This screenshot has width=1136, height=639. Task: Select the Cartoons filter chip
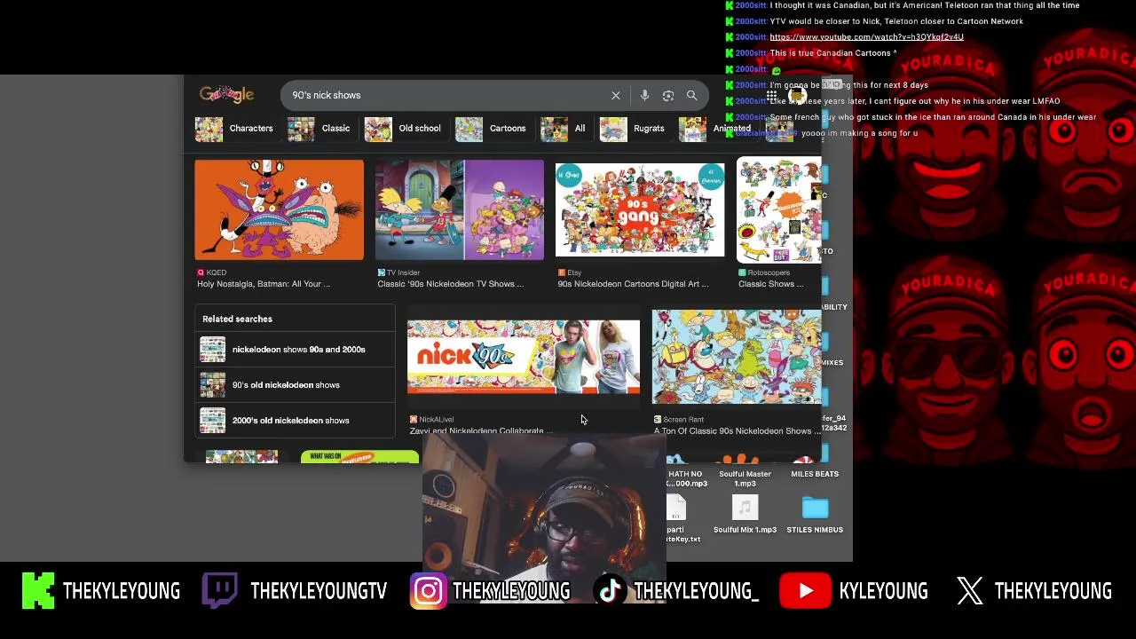492,129
